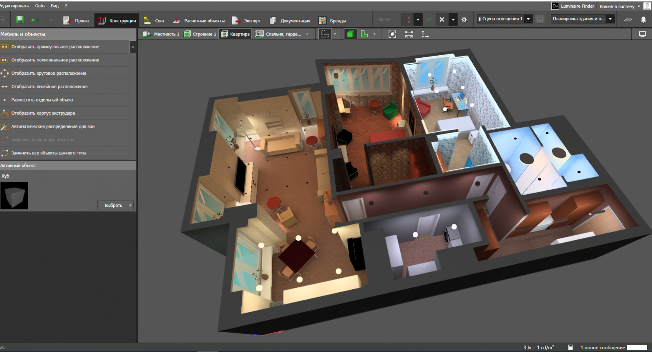The width and height of the screenshot is (652, 352).
Task: Click the white swatch in status bar
Action: (x=637, y=348)
